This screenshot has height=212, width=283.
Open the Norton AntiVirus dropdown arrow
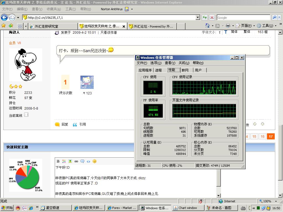132,9
